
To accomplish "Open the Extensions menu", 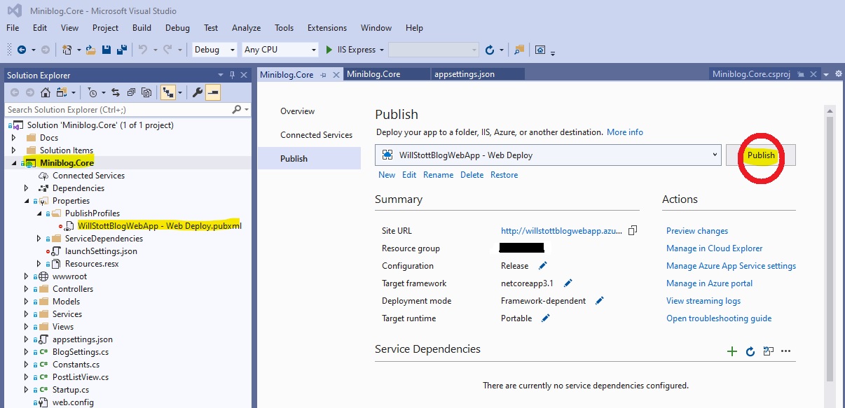I will [x=327, y=28].
